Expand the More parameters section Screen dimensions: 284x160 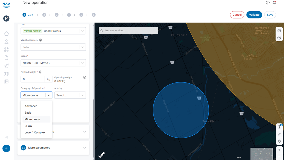pyautogui.click(x=53, y=148)
